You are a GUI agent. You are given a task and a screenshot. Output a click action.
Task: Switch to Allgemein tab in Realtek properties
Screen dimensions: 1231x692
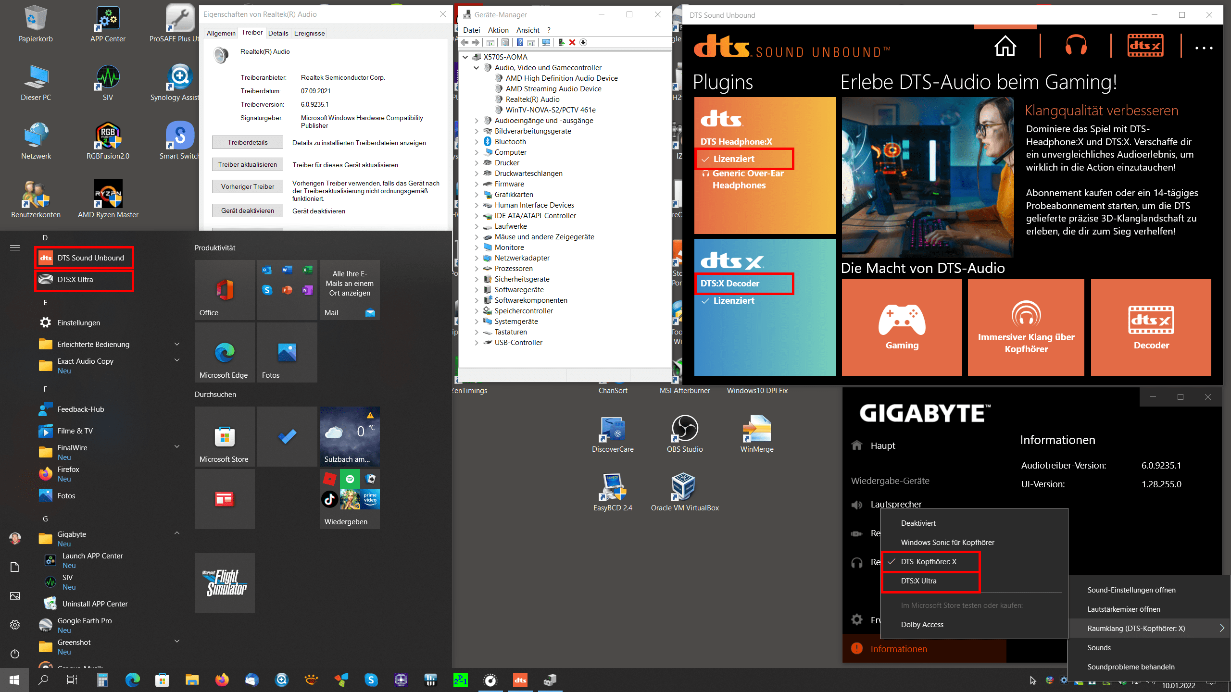221,33
